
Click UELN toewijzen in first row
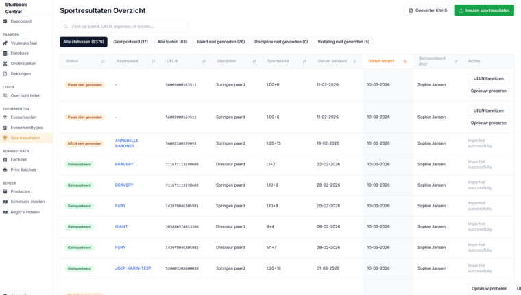tap(488, 78)
